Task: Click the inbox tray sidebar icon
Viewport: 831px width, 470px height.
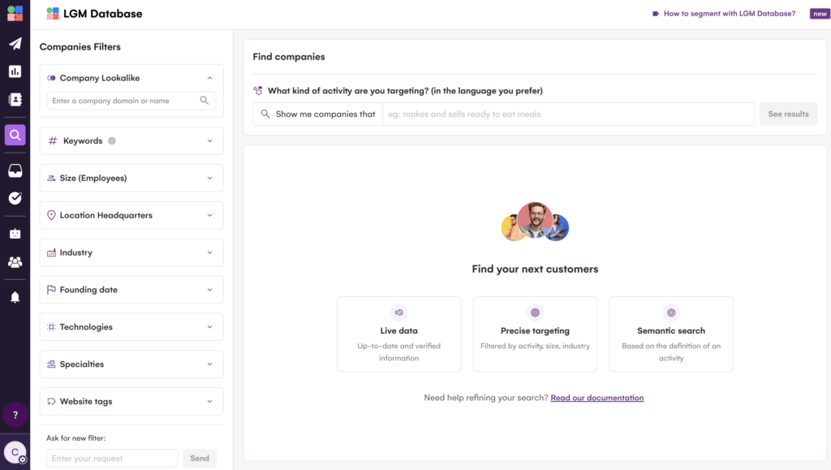Action: 15,170
